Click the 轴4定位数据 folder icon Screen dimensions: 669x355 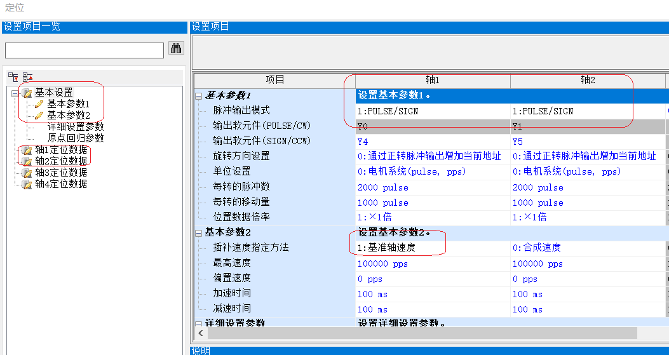click(27, 184)
